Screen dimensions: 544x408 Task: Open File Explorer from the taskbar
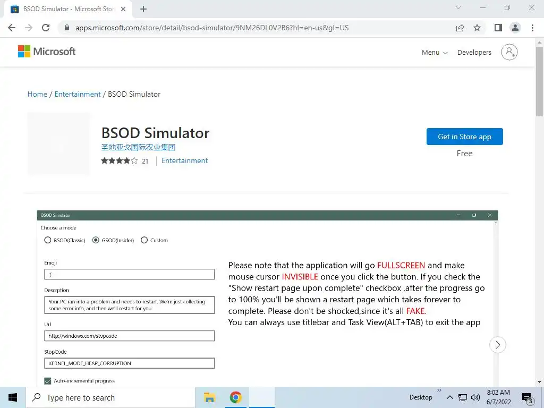[209, 397]
